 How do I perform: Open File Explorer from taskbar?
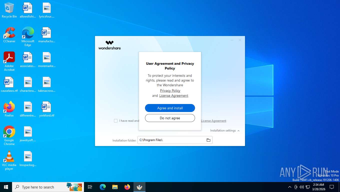pos(115,187)
